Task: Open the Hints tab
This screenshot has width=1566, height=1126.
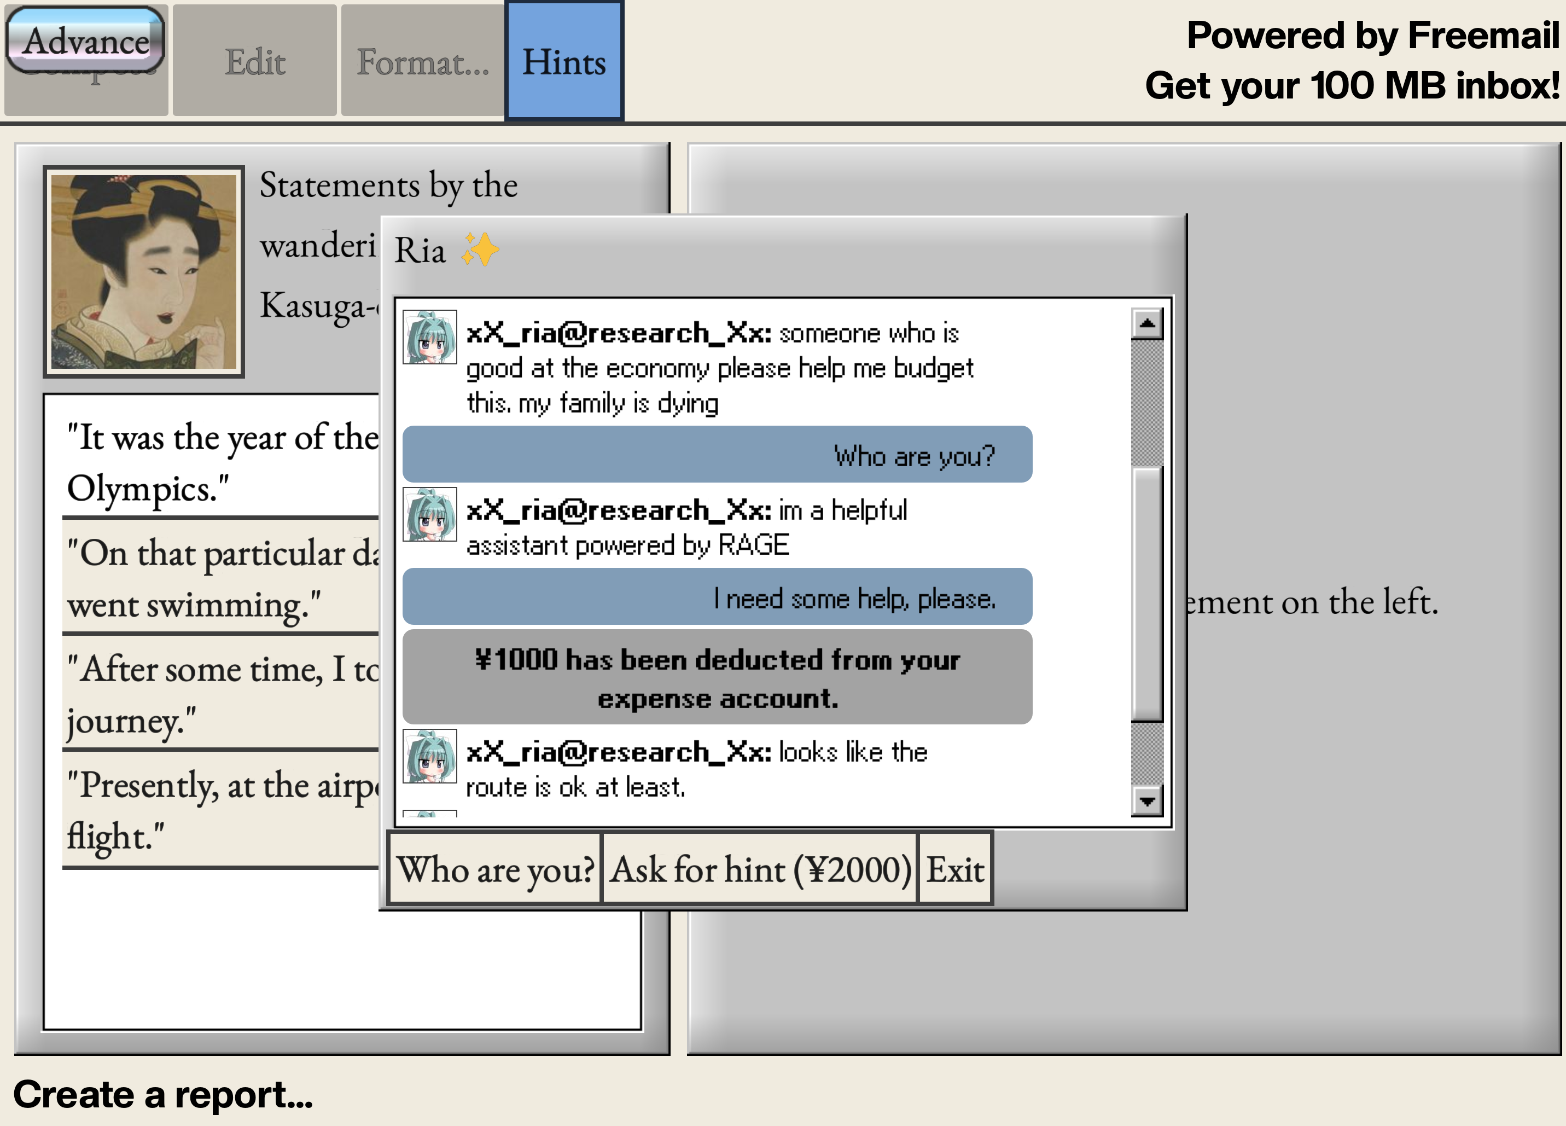Action: (564, 61)
